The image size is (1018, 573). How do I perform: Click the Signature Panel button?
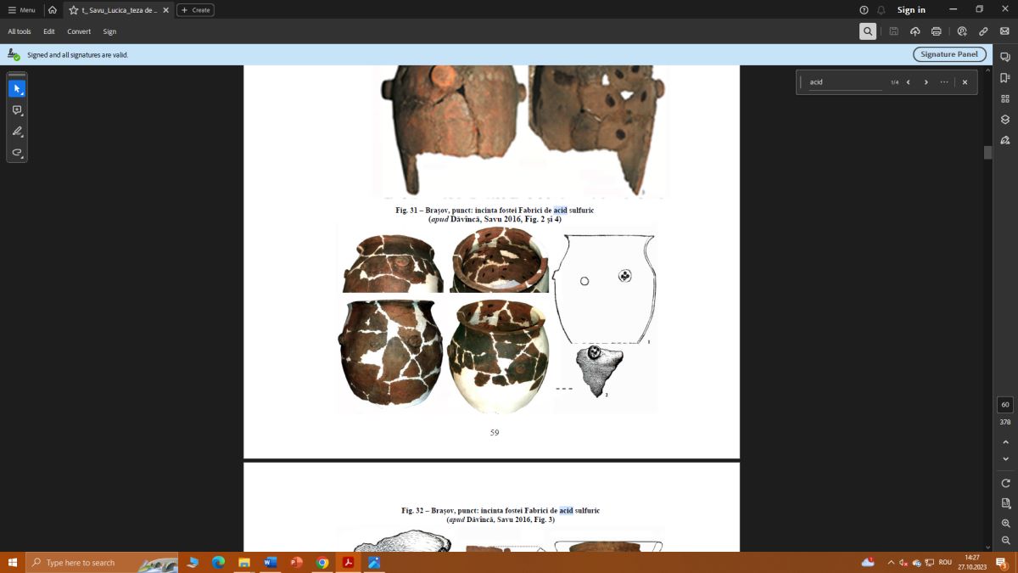pyautogui.click(x=949, y=54)
